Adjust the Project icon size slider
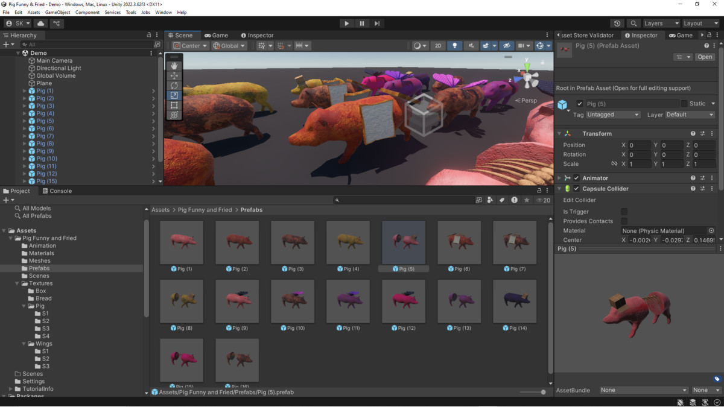Screen dimensions: 724x407 tap(533, 392)
